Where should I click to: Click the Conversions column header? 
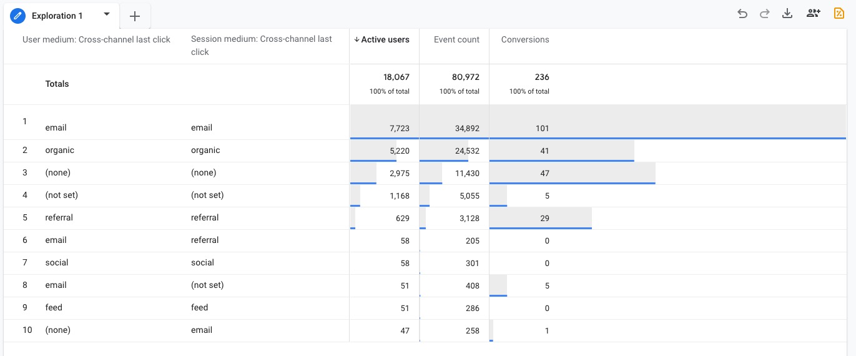525,39
